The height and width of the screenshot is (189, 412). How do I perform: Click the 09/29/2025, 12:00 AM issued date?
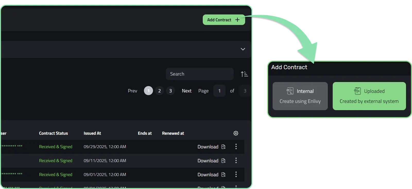click(x=105, y=147)
